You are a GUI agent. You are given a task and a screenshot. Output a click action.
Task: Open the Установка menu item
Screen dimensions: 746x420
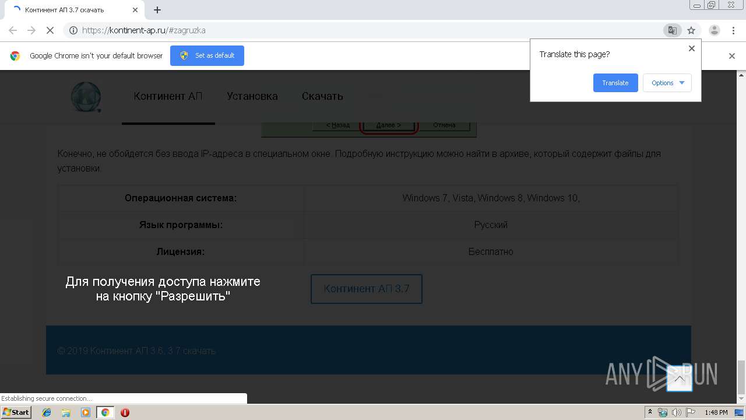252,96
